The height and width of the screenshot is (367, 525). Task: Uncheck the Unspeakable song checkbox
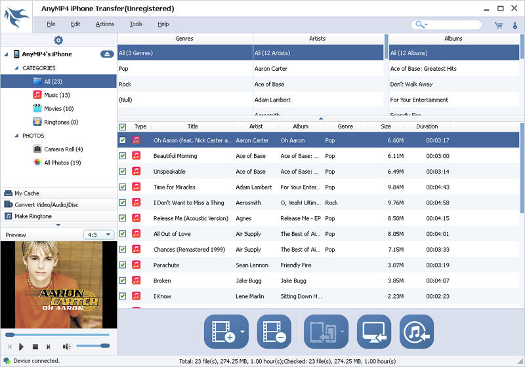(123, 171)
